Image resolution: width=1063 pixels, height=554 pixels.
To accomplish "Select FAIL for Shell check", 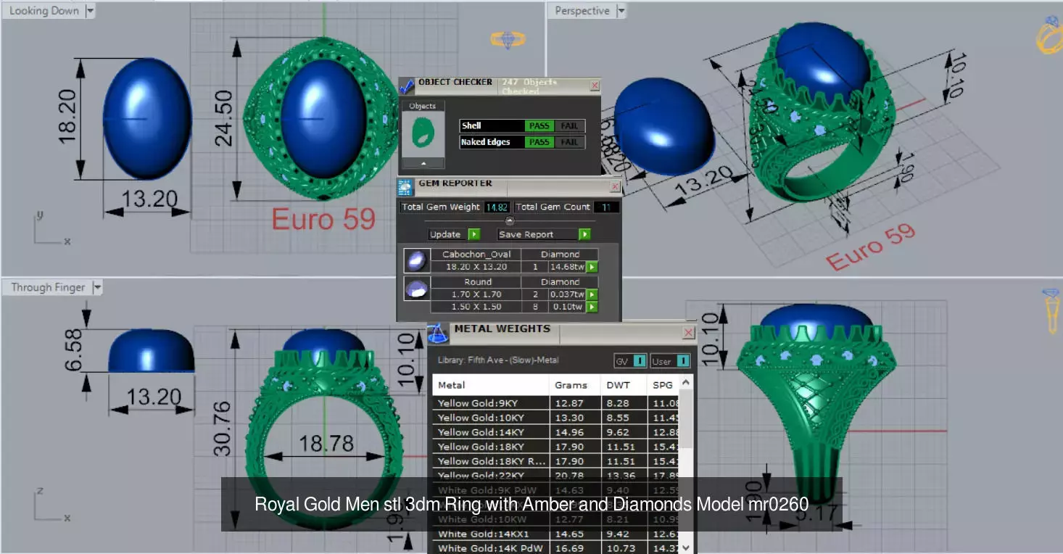I will (x=569, y=125).
